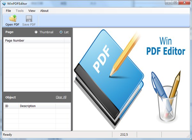Click the 232,5 coordinates in status bar
192x140 pixels.
coord(124,135)
